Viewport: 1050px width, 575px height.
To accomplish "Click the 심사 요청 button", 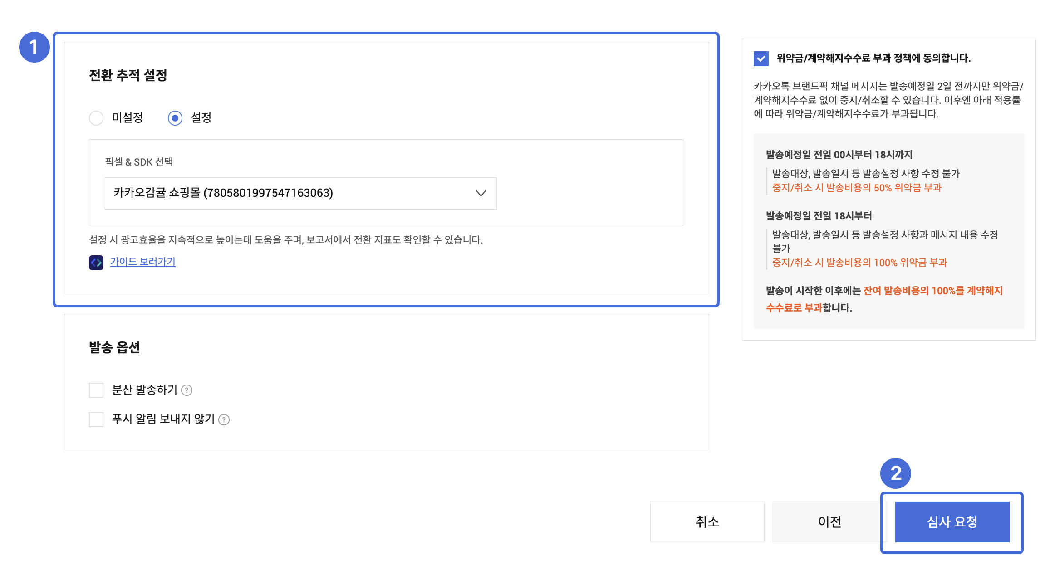I will point(952,522).
